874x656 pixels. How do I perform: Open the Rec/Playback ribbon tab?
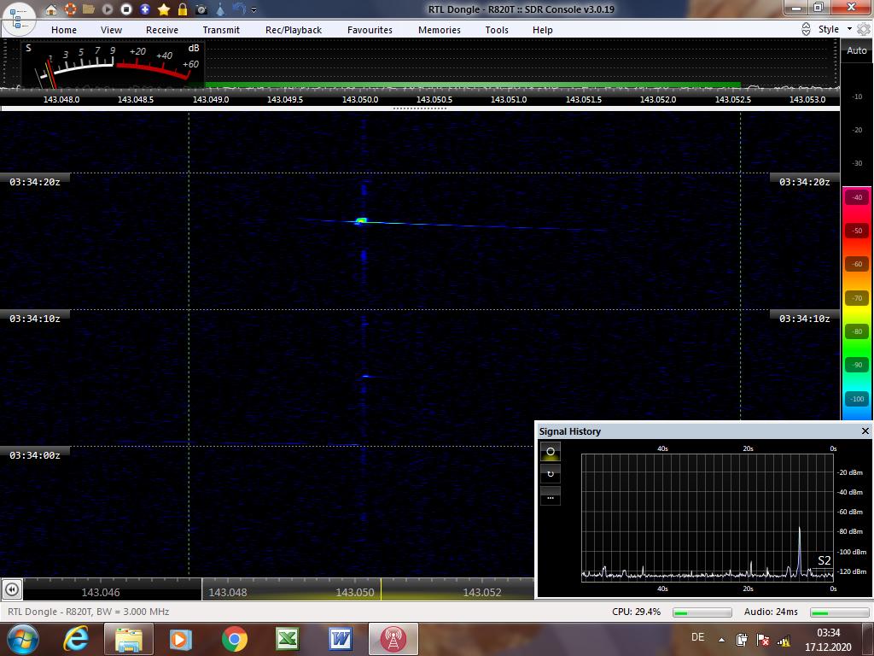[x=294, y=30]
